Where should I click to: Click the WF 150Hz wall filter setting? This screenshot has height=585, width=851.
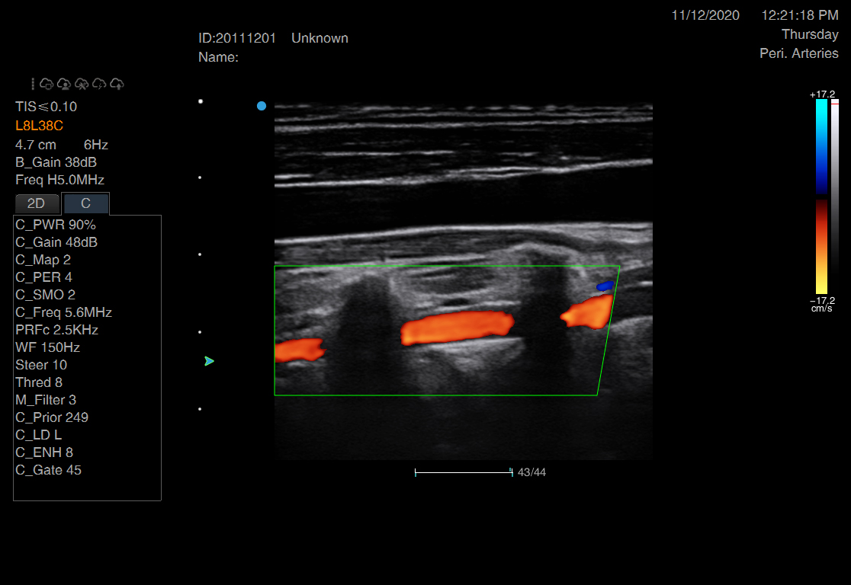click(x=47, y=347)
